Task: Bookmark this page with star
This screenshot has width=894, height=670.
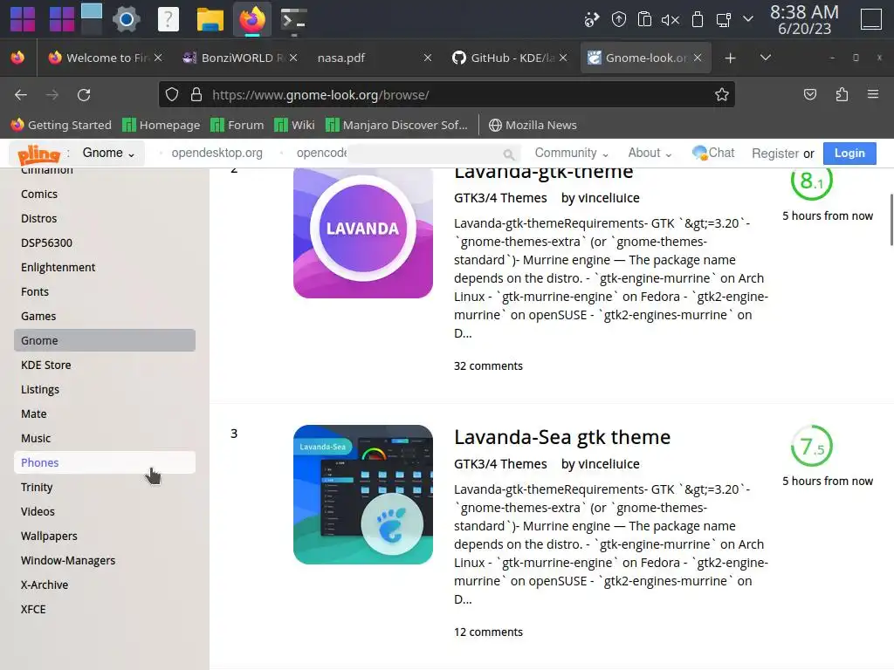Action: pyautogui.click(x=722, y=94)
